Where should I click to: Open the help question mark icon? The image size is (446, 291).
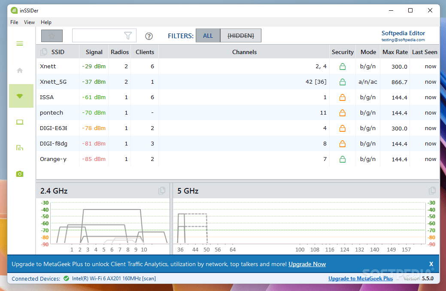(x=149, y=36)
